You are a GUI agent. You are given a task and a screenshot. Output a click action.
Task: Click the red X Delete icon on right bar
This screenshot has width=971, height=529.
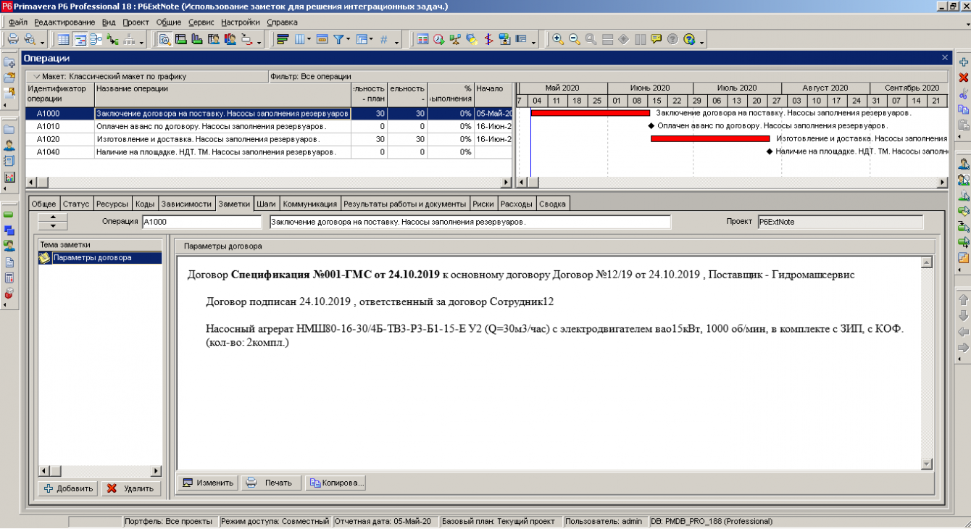pyautogui.click(x=964, y=78)
